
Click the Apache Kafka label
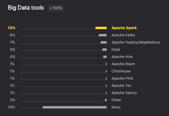(123, 35)
